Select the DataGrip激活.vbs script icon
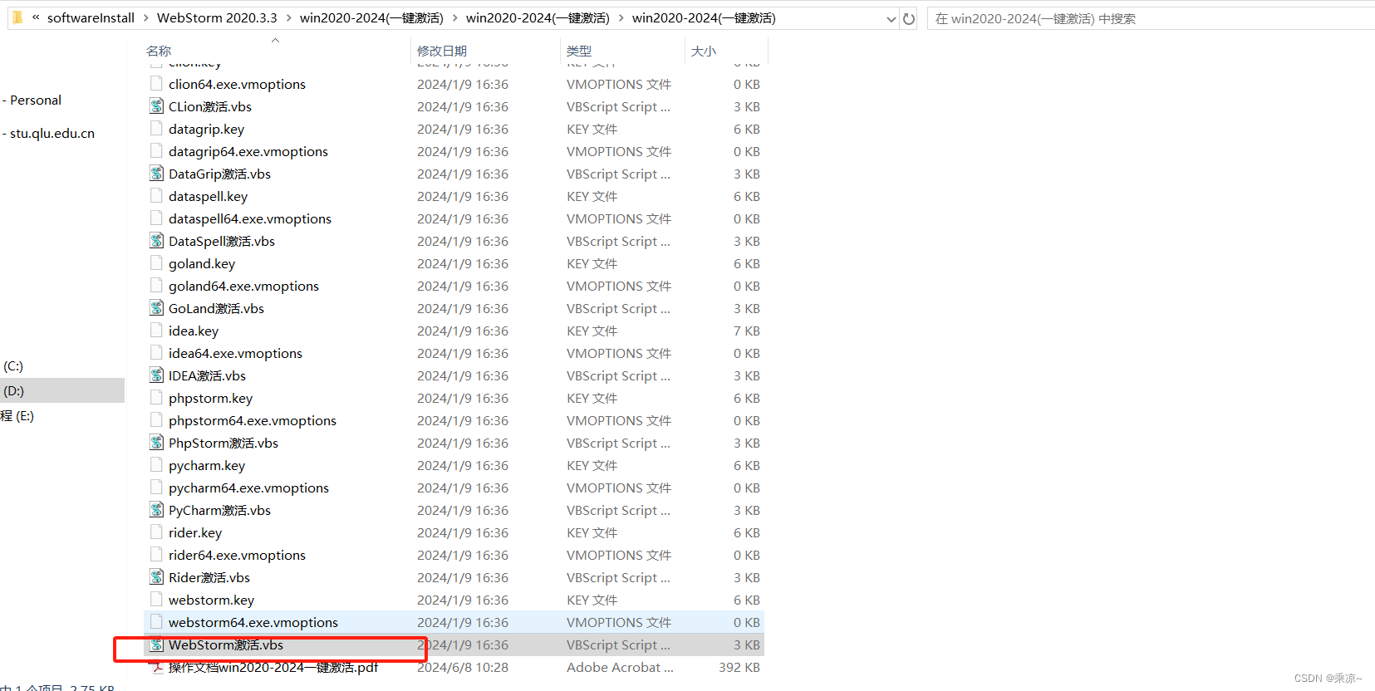The height and width of the screenshot is (691, 1375). pos(156,173)
